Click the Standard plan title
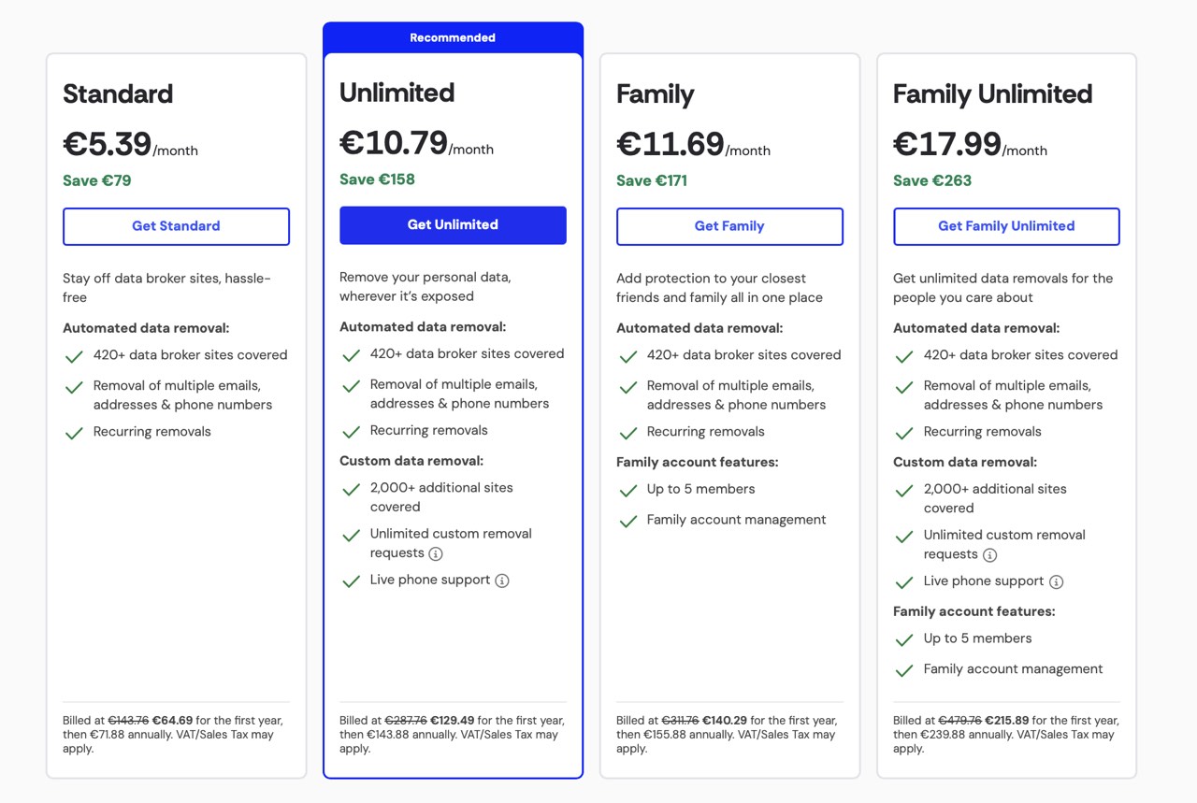This screenshot has height=803, width=1197. click(118, 93)
